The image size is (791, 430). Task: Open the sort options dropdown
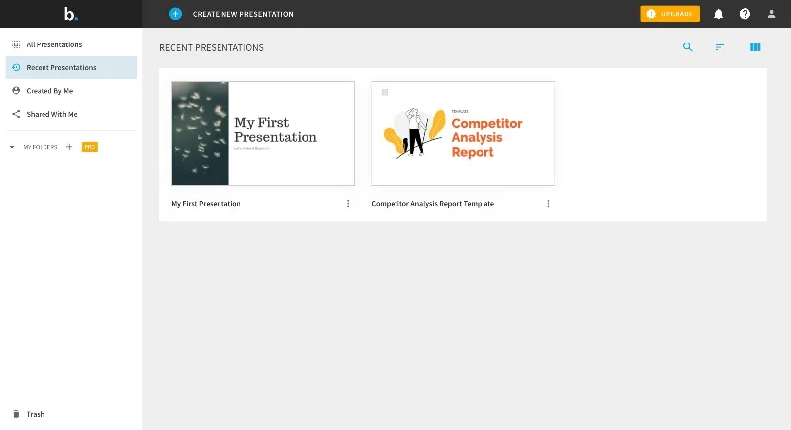point(720,46)
